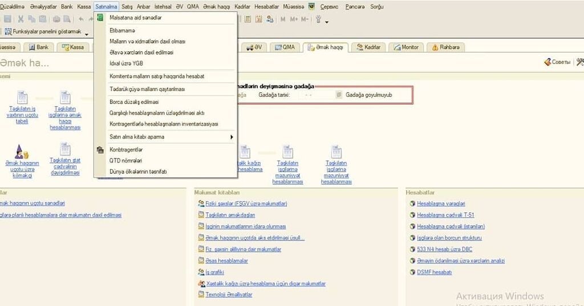Open the İş qrafiki link
This screenshot has width=584, height=306.
click(214, 272)
